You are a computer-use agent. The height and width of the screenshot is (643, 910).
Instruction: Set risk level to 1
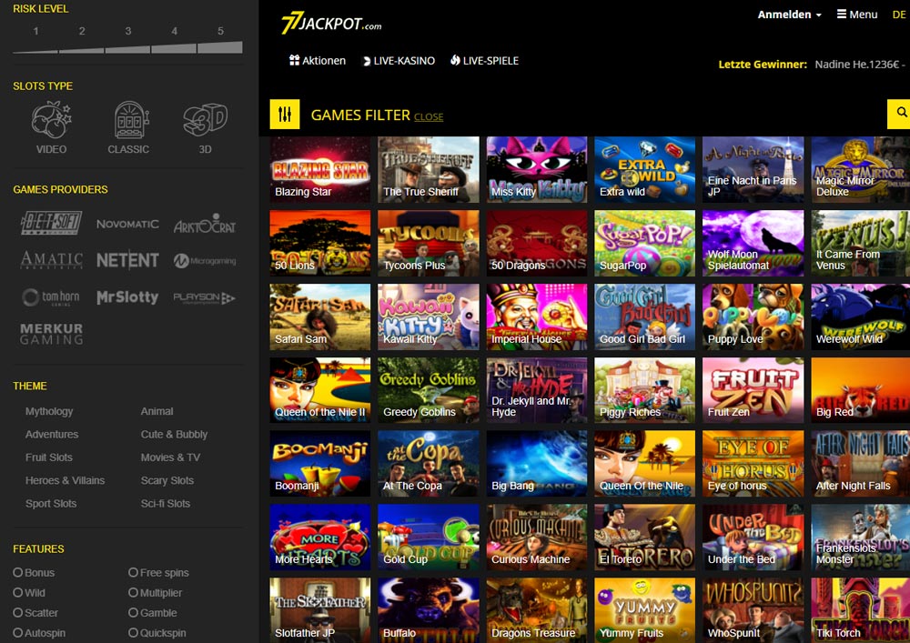(35, 41)
